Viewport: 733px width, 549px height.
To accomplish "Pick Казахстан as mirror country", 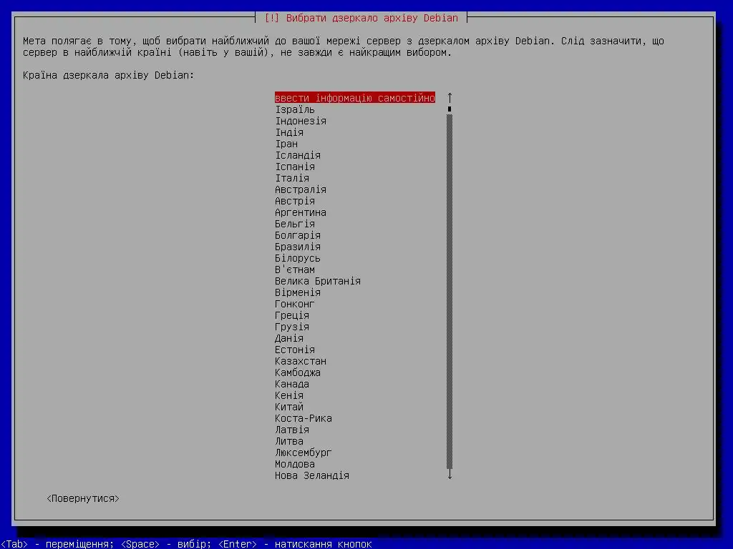I will point(301,361).
